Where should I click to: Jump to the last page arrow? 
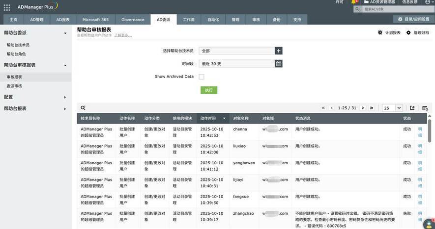(371, 108)
